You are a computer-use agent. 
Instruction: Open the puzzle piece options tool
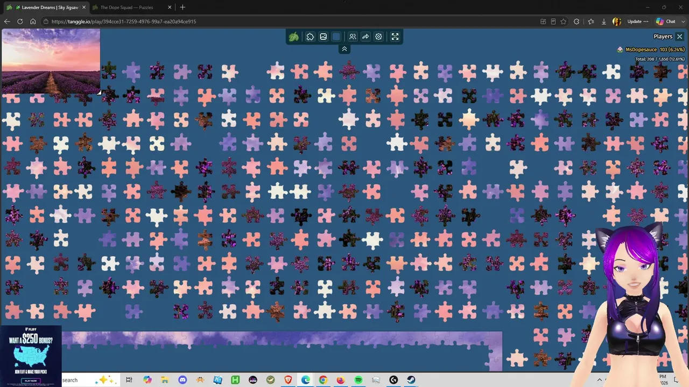pyautogui.click(x=310, y=37)
